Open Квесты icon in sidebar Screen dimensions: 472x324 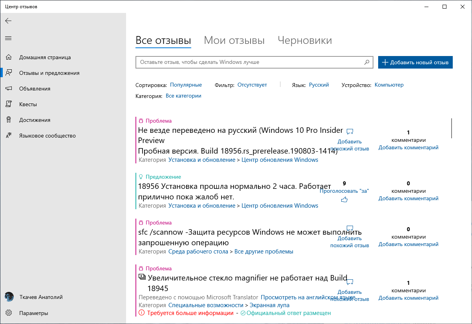pos(9,104)
